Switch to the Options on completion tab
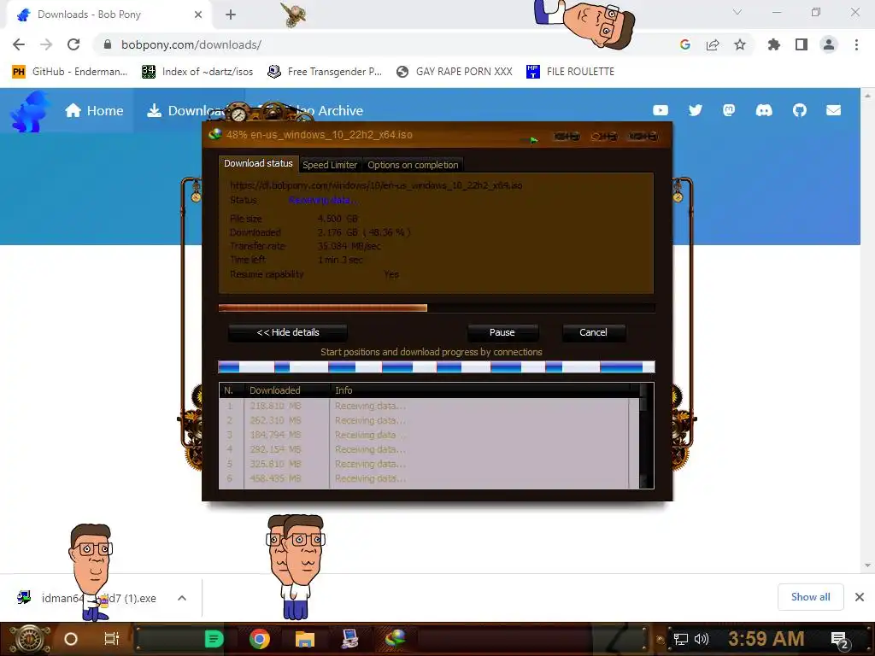This screenshot has height=656, width=875. click(x=413, y=165)
